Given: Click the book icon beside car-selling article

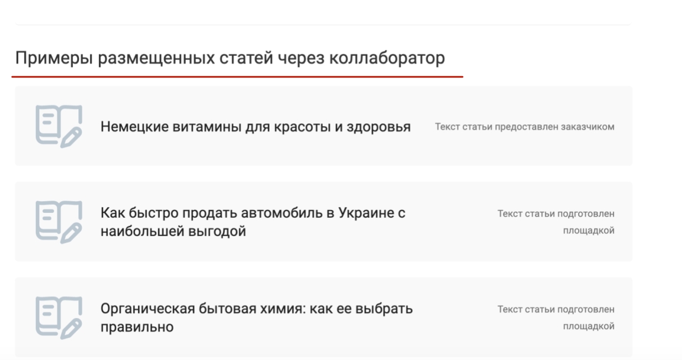Looking at the screenshot, I should (59, 222).
